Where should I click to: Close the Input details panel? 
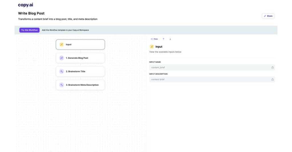coord(154,39)
